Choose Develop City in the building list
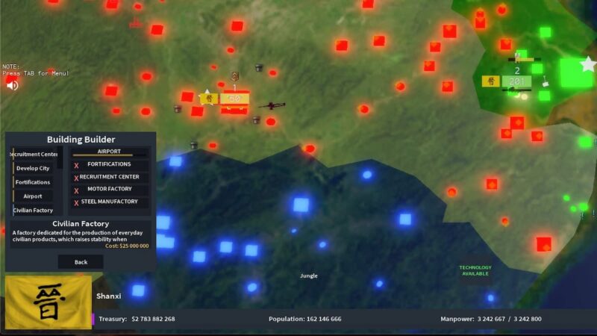Viewport: 597px width, 336px height. click(33, 168)
